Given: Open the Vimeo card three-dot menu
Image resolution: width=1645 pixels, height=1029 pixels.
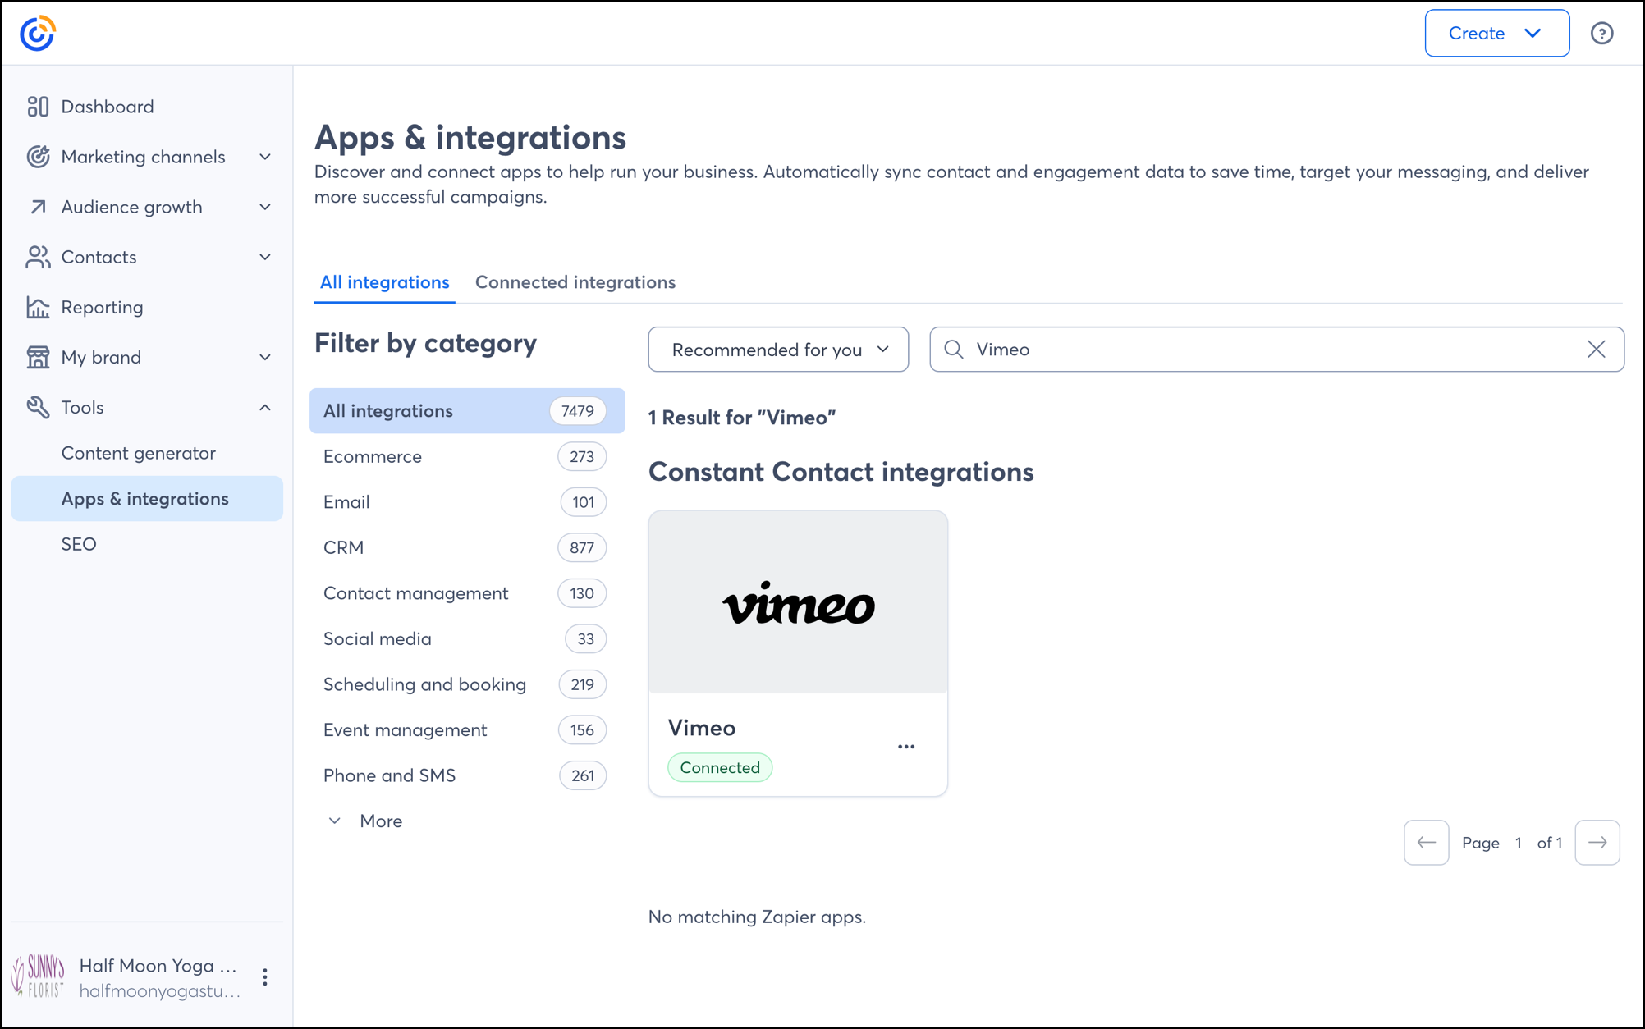Looking at the screenshot, I should pos(906,747).
